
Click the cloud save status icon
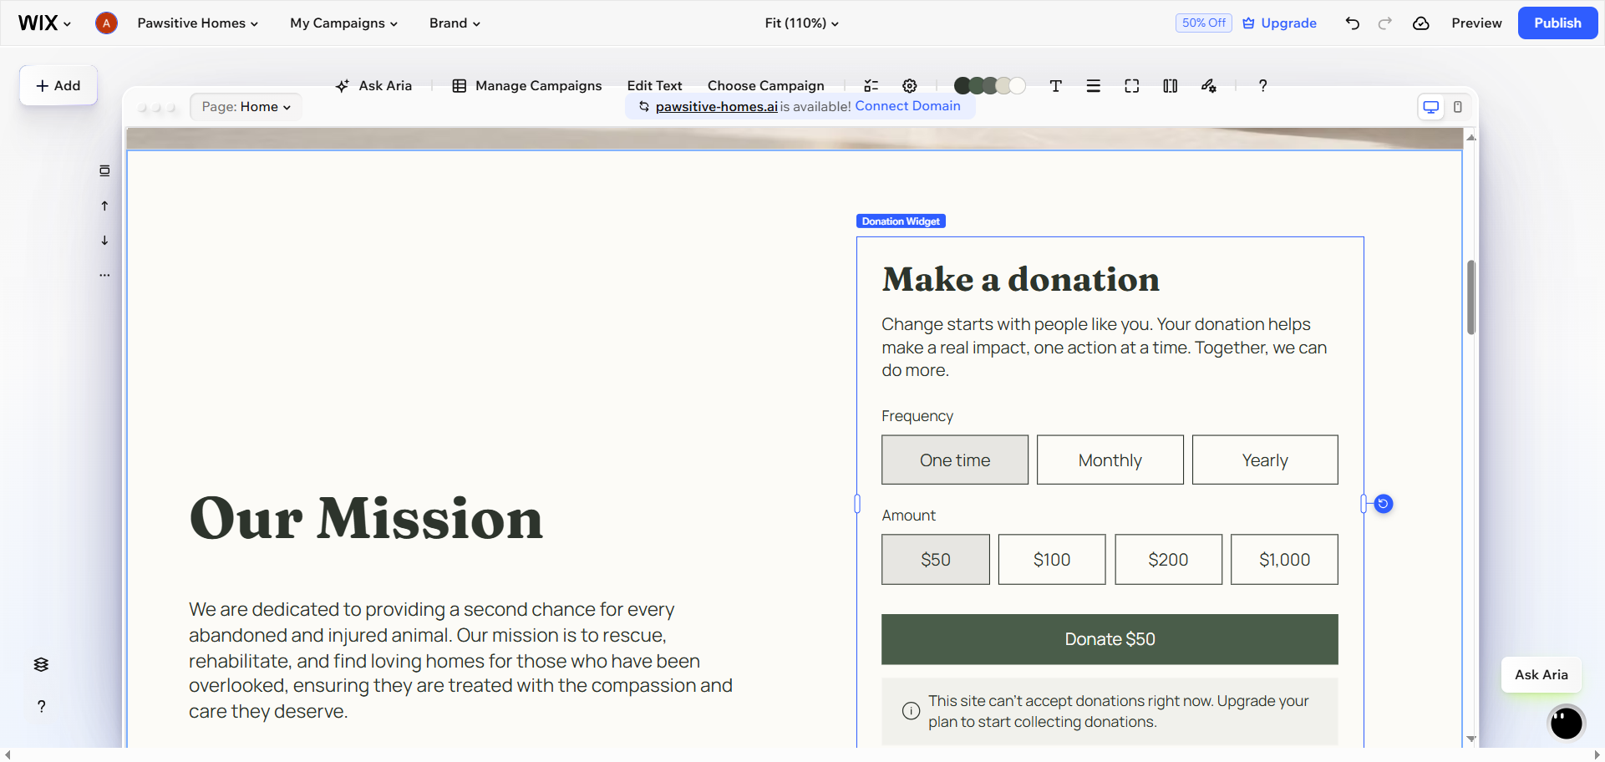pos(1421,23)
